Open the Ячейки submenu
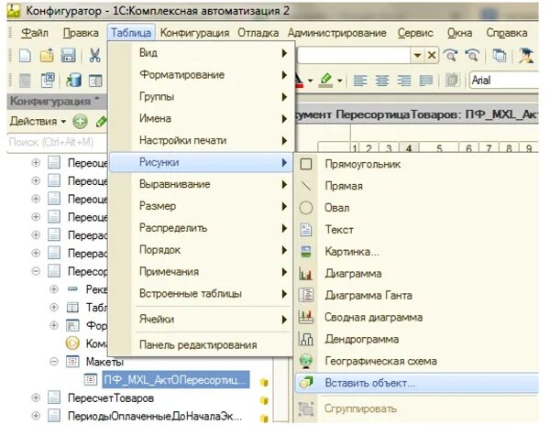Image resolution: width=550 pixels, height=435 pixels. click(201, 319)
